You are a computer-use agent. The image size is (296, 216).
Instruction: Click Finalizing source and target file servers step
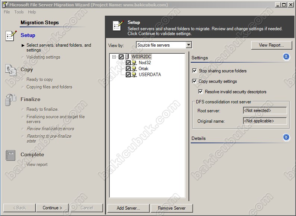tap(56, 119)
